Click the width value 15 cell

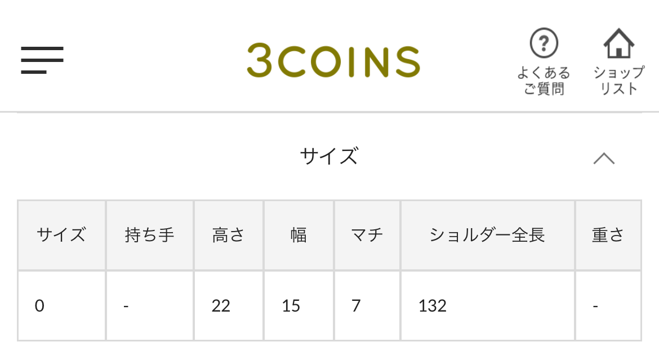(x=299, y=305)
